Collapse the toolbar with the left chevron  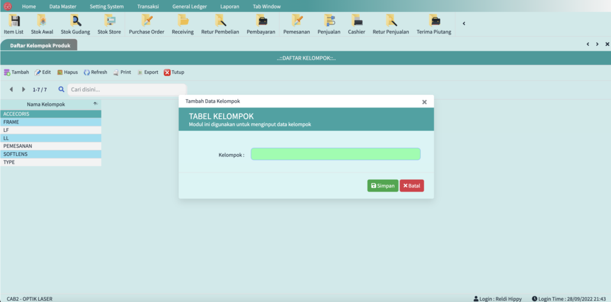tap(464, 24)
